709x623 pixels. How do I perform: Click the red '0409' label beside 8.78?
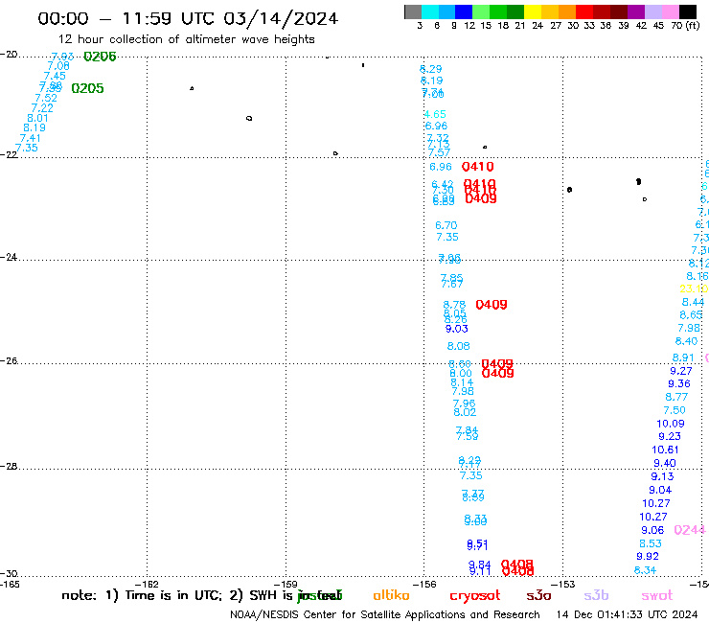(x=492, y=305)
